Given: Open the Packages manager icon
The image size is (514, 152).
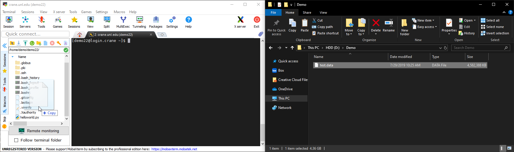Looking at the screenshot, I should tap(156, 22).
